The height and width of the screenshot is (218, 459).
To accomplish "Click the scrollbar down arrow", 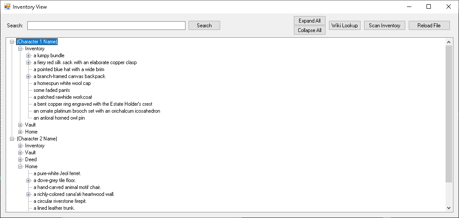I will 449,208.
